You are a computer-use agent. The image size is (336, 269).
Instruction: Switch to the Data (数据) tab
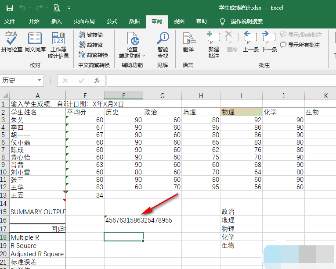tap(134, 21)
